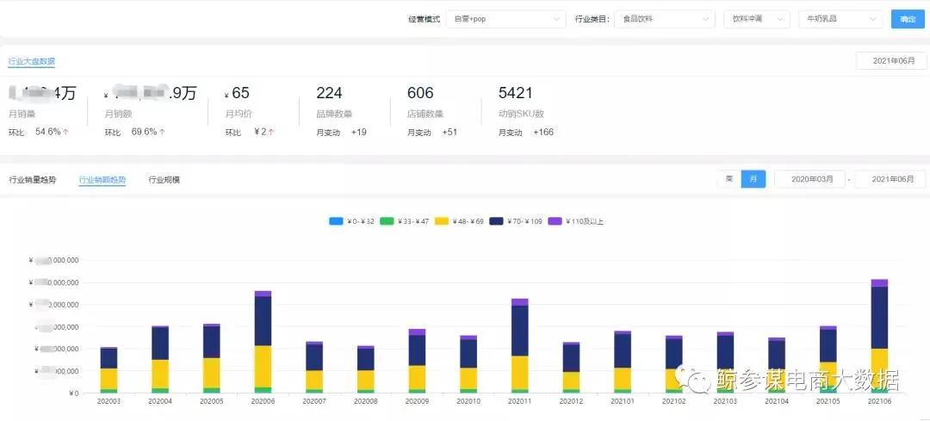Open the 行业规模 tab
This screenshot has width=930, height=421.
tap(164, 180)
